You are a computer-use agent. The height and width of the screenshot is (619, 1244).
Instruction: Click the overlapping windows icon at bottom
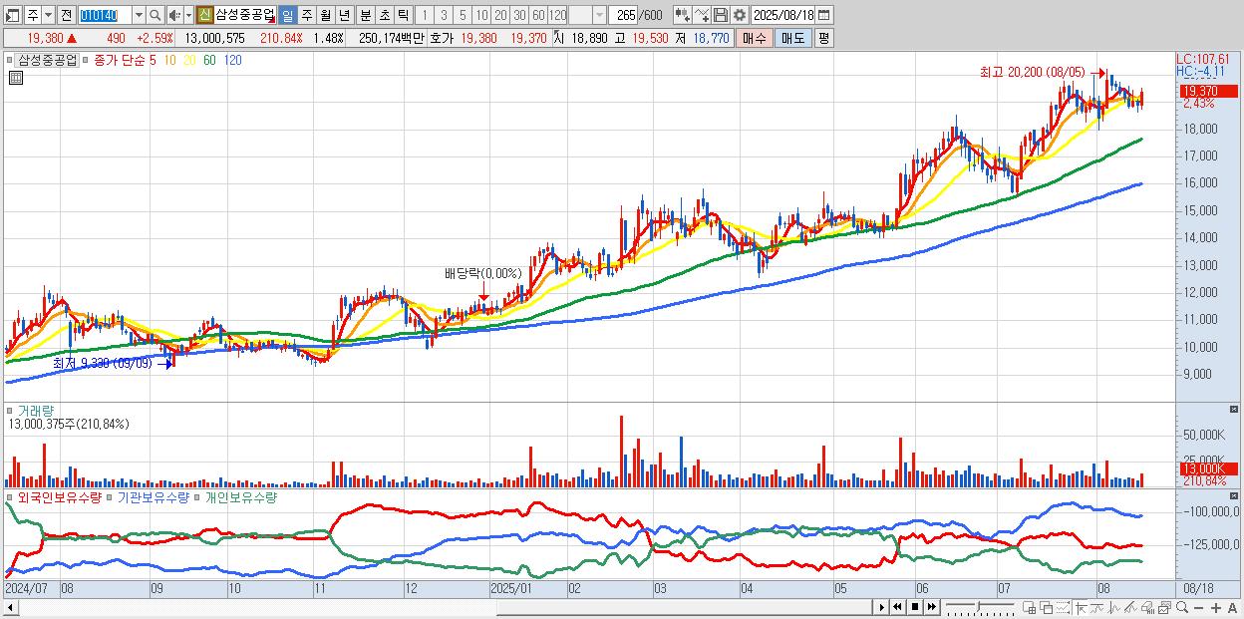1046,607
